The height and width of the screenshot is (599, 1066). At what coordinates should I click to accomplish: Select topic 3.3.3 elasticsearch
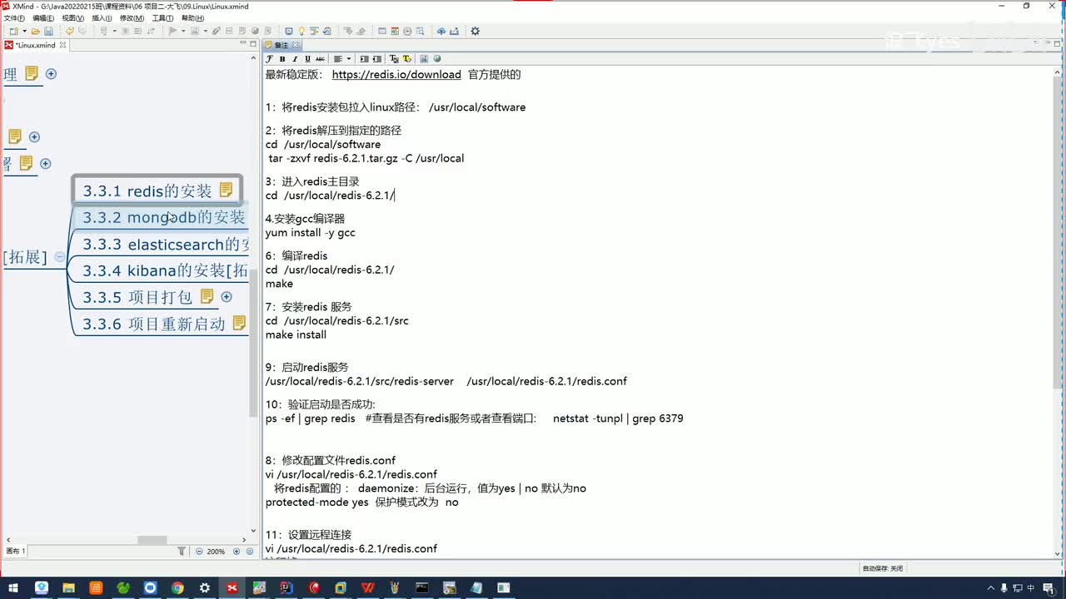[x=165, y=245]
